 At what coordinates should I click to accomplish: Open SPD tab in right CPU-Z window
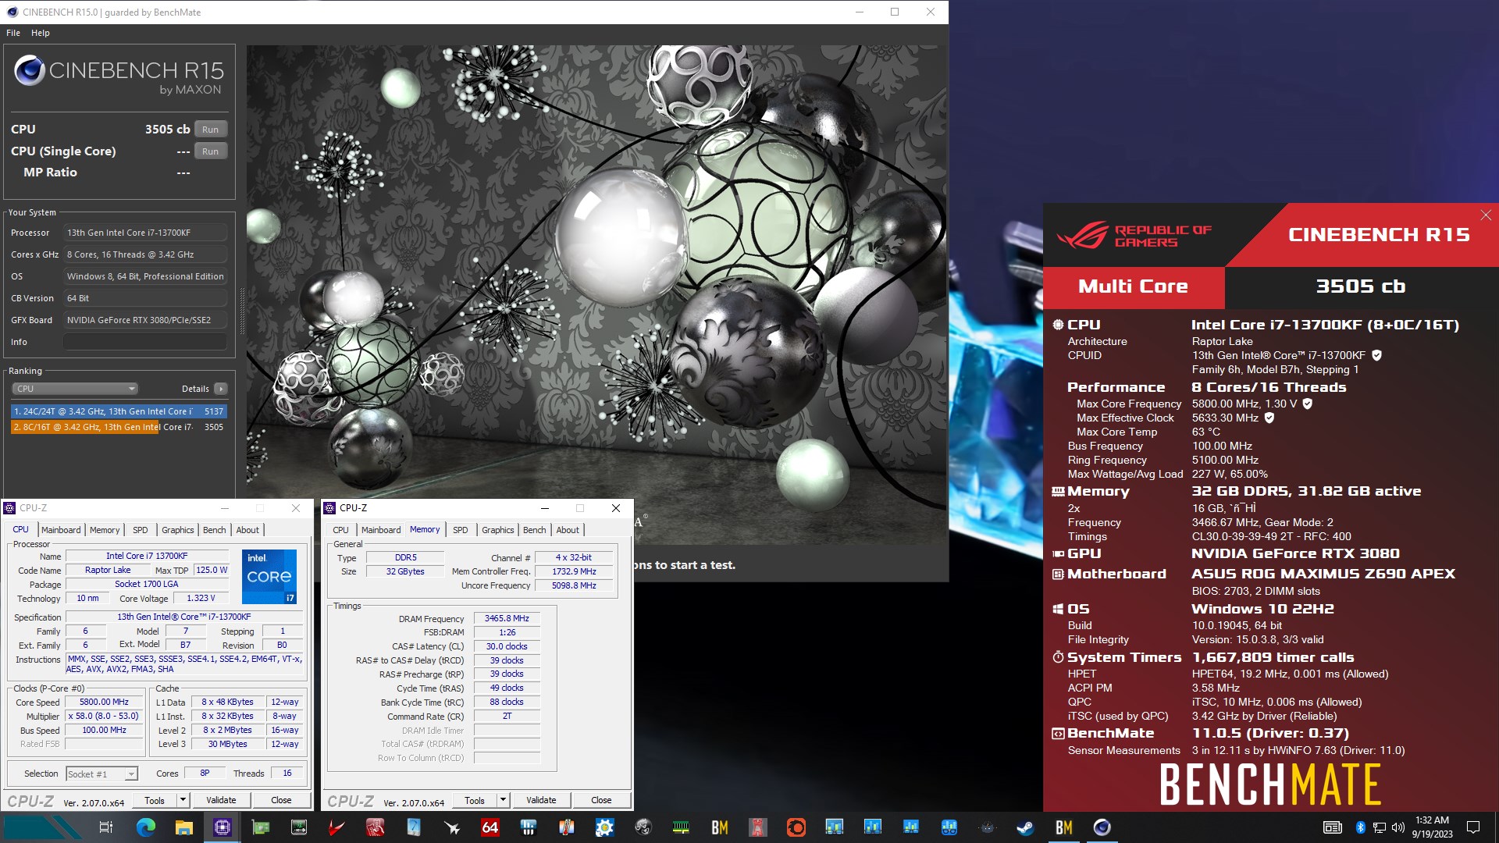[461, 530]
